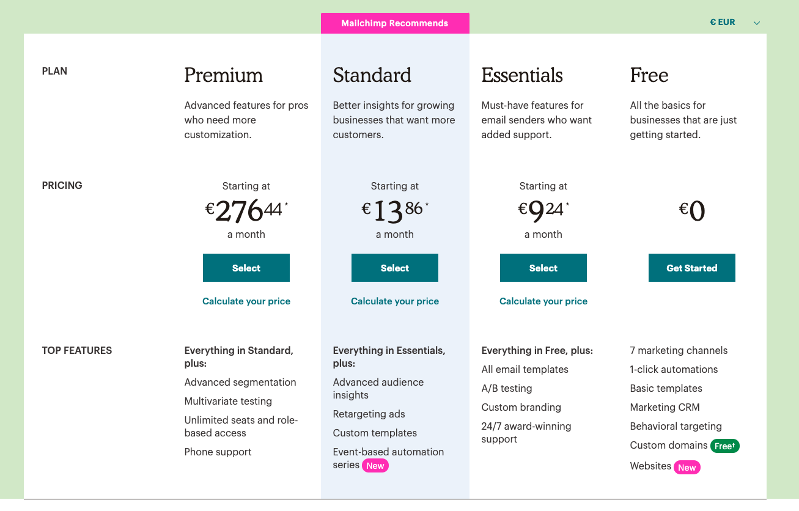Click the New badge beside Event-based automation series
The height and width of the screenshot is (511, 799).
[x=375, y=466]
